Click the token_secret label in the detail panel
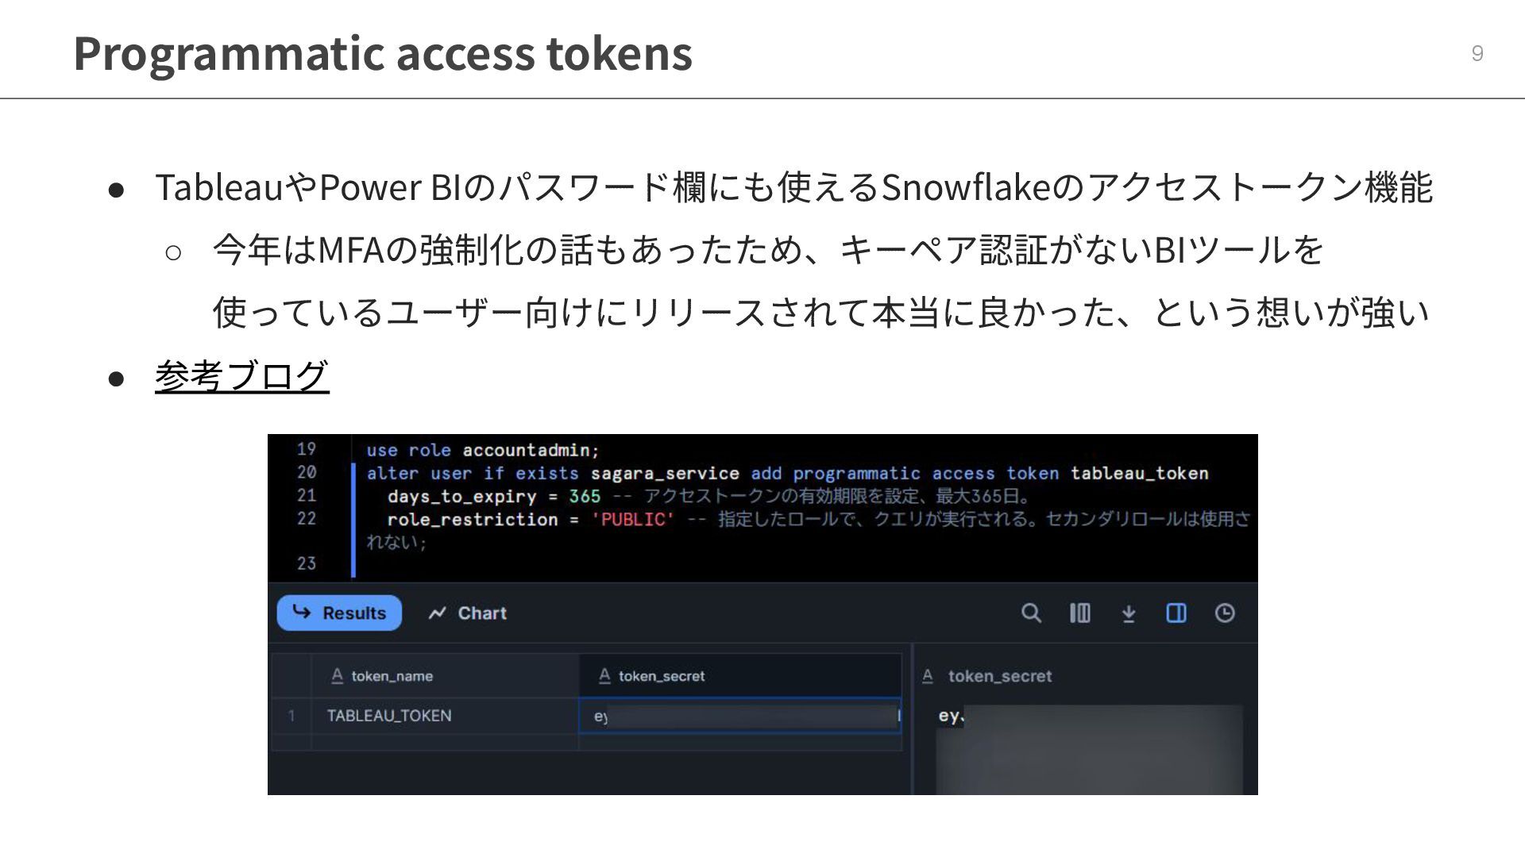1525x857 pixels. (x=999, y=676)
